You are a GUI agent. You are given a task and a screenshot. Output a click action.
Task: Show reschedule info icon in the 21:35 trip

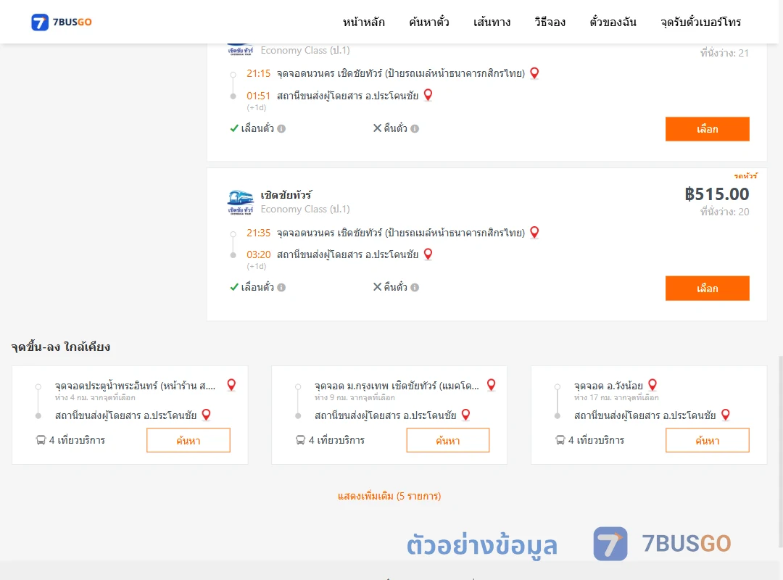coord(281,288)
